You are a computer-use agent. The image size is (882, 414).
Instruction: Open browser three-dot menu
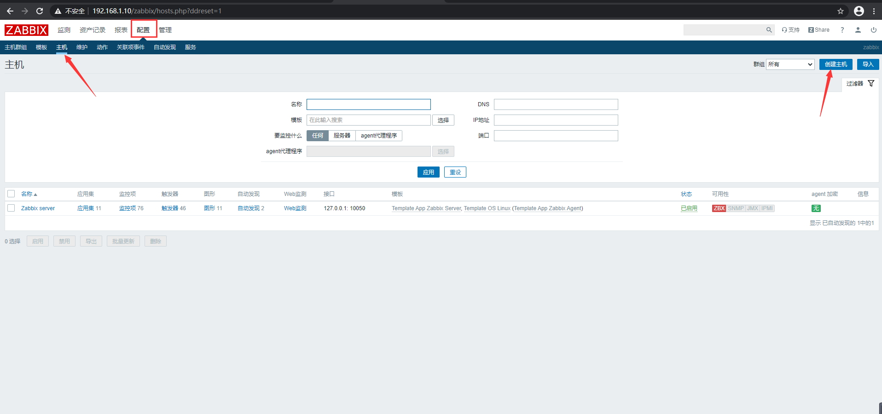[874, 11]
